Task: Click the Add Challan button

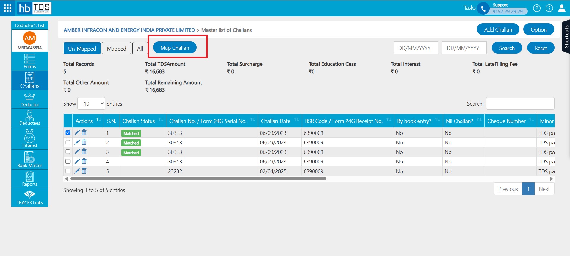Action: [x=498, y=29]
